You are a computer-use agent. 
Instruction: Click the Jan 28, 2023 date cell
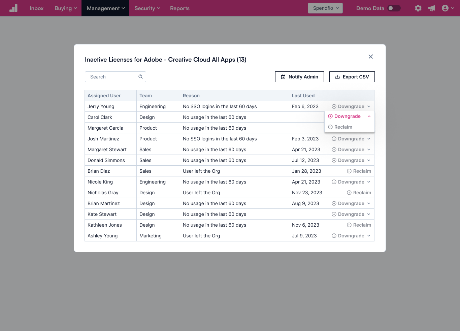point(307,171)
